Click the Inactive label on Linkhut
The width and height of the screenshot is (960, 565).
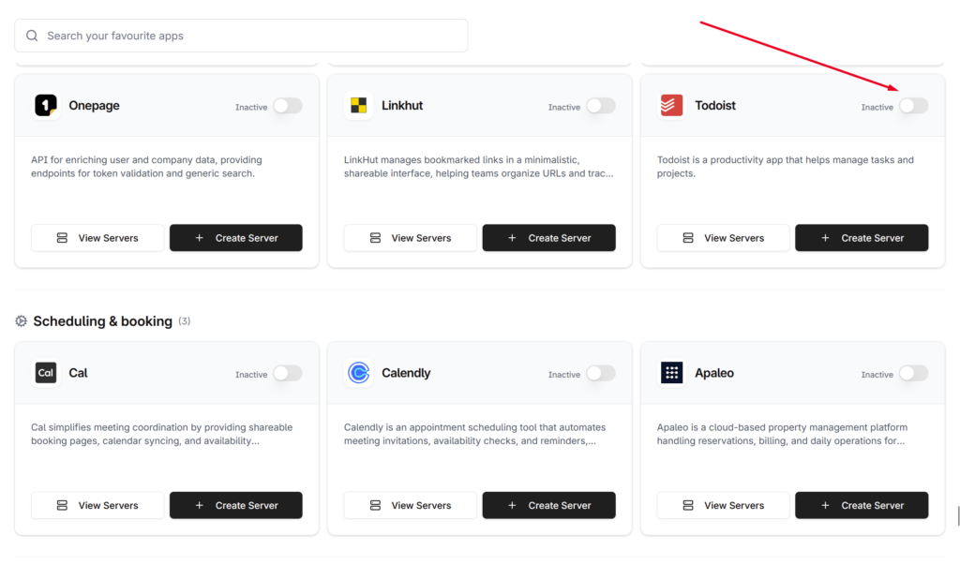tap(563, 107)
